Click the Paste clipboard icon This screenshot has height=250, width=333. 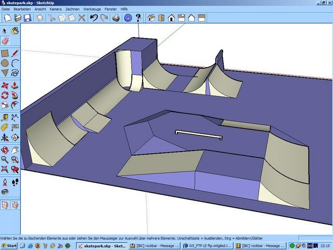point(72,18)
